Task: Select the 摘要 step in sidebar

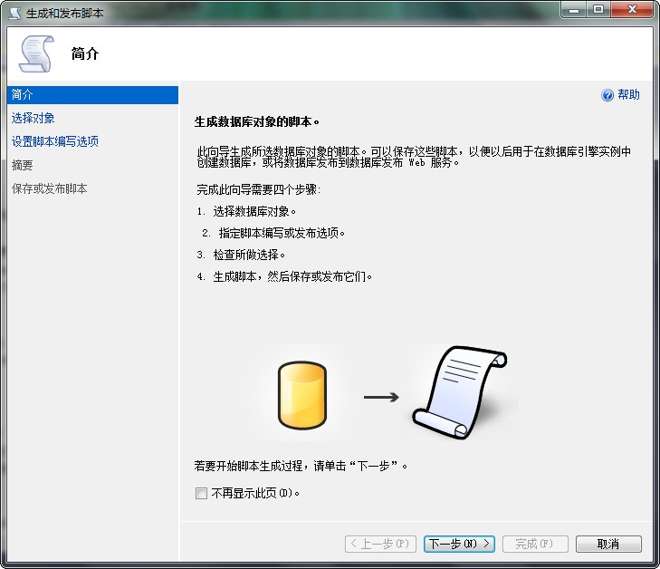Action: pos(23,165)
